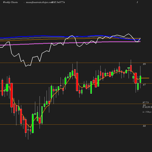Click the 37.71 current price value
This screenshot has height=152, width=152.
click(146, 102)
